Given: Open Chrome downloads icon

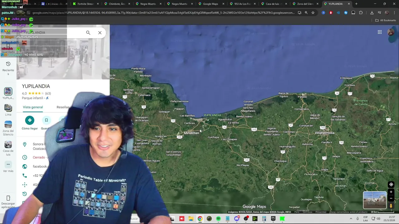Looking at the screenshot, I should (x=372, y=13).
